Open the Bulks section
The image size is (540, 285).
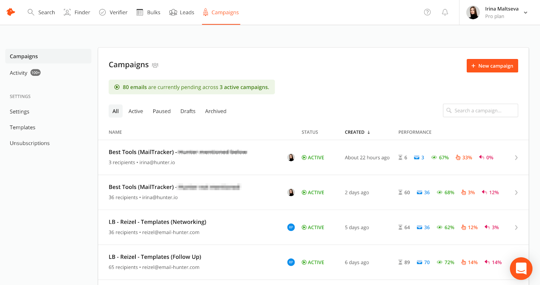click(x=148, y=12)
